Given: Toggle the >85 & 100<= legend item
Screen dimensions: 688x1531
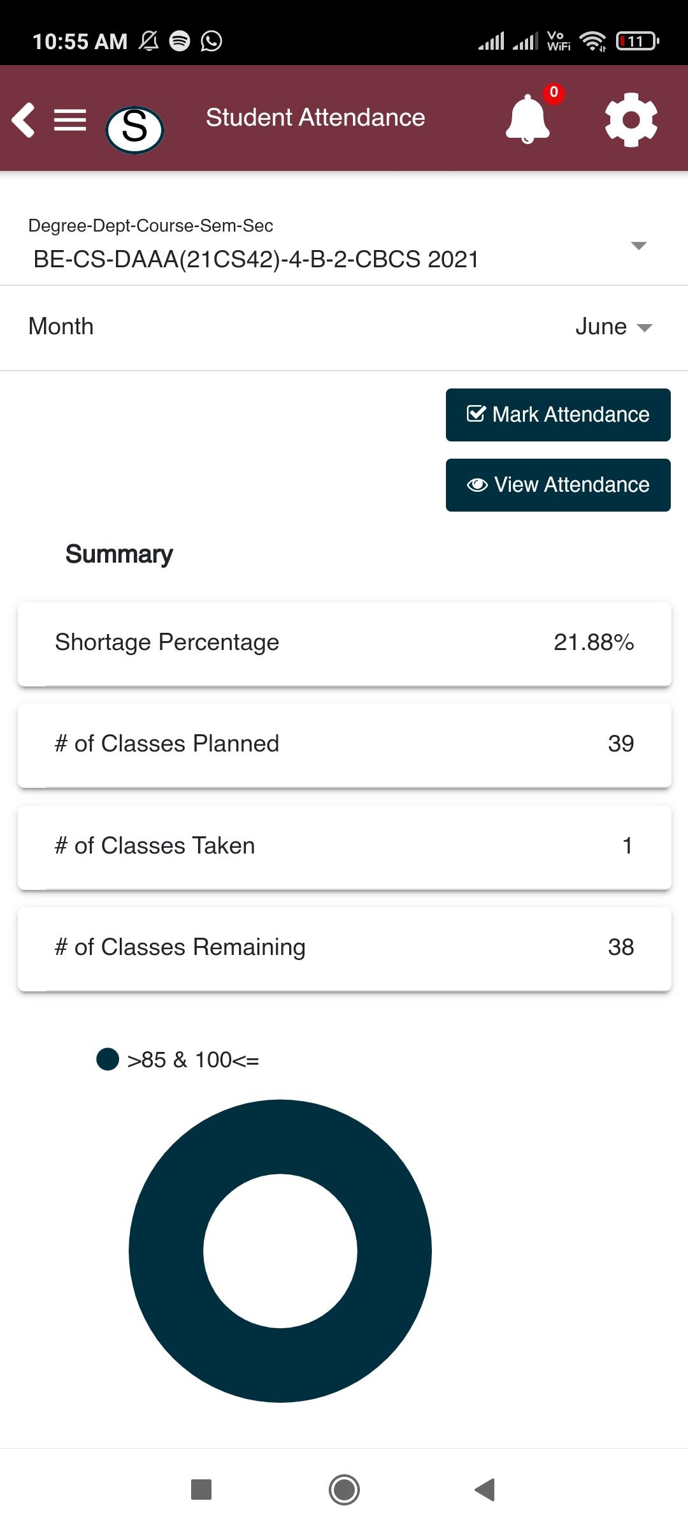Looking at the screenshot, I should 178,1060.
